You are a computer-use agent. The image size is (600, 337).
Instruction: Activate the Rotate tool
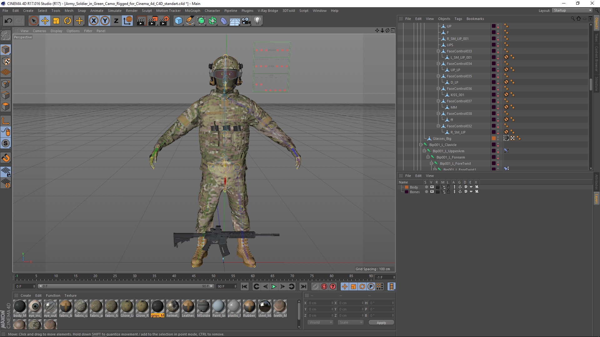pyautogui.click(x=67, y=21)
